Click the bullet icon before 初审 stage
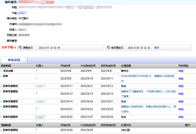Viewport: 196px width, 134px height. pyautogui.click(x=1, y=76)
